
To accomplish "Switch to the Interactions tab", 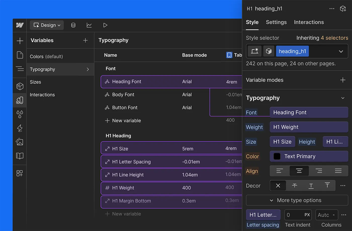I will 309,22.
